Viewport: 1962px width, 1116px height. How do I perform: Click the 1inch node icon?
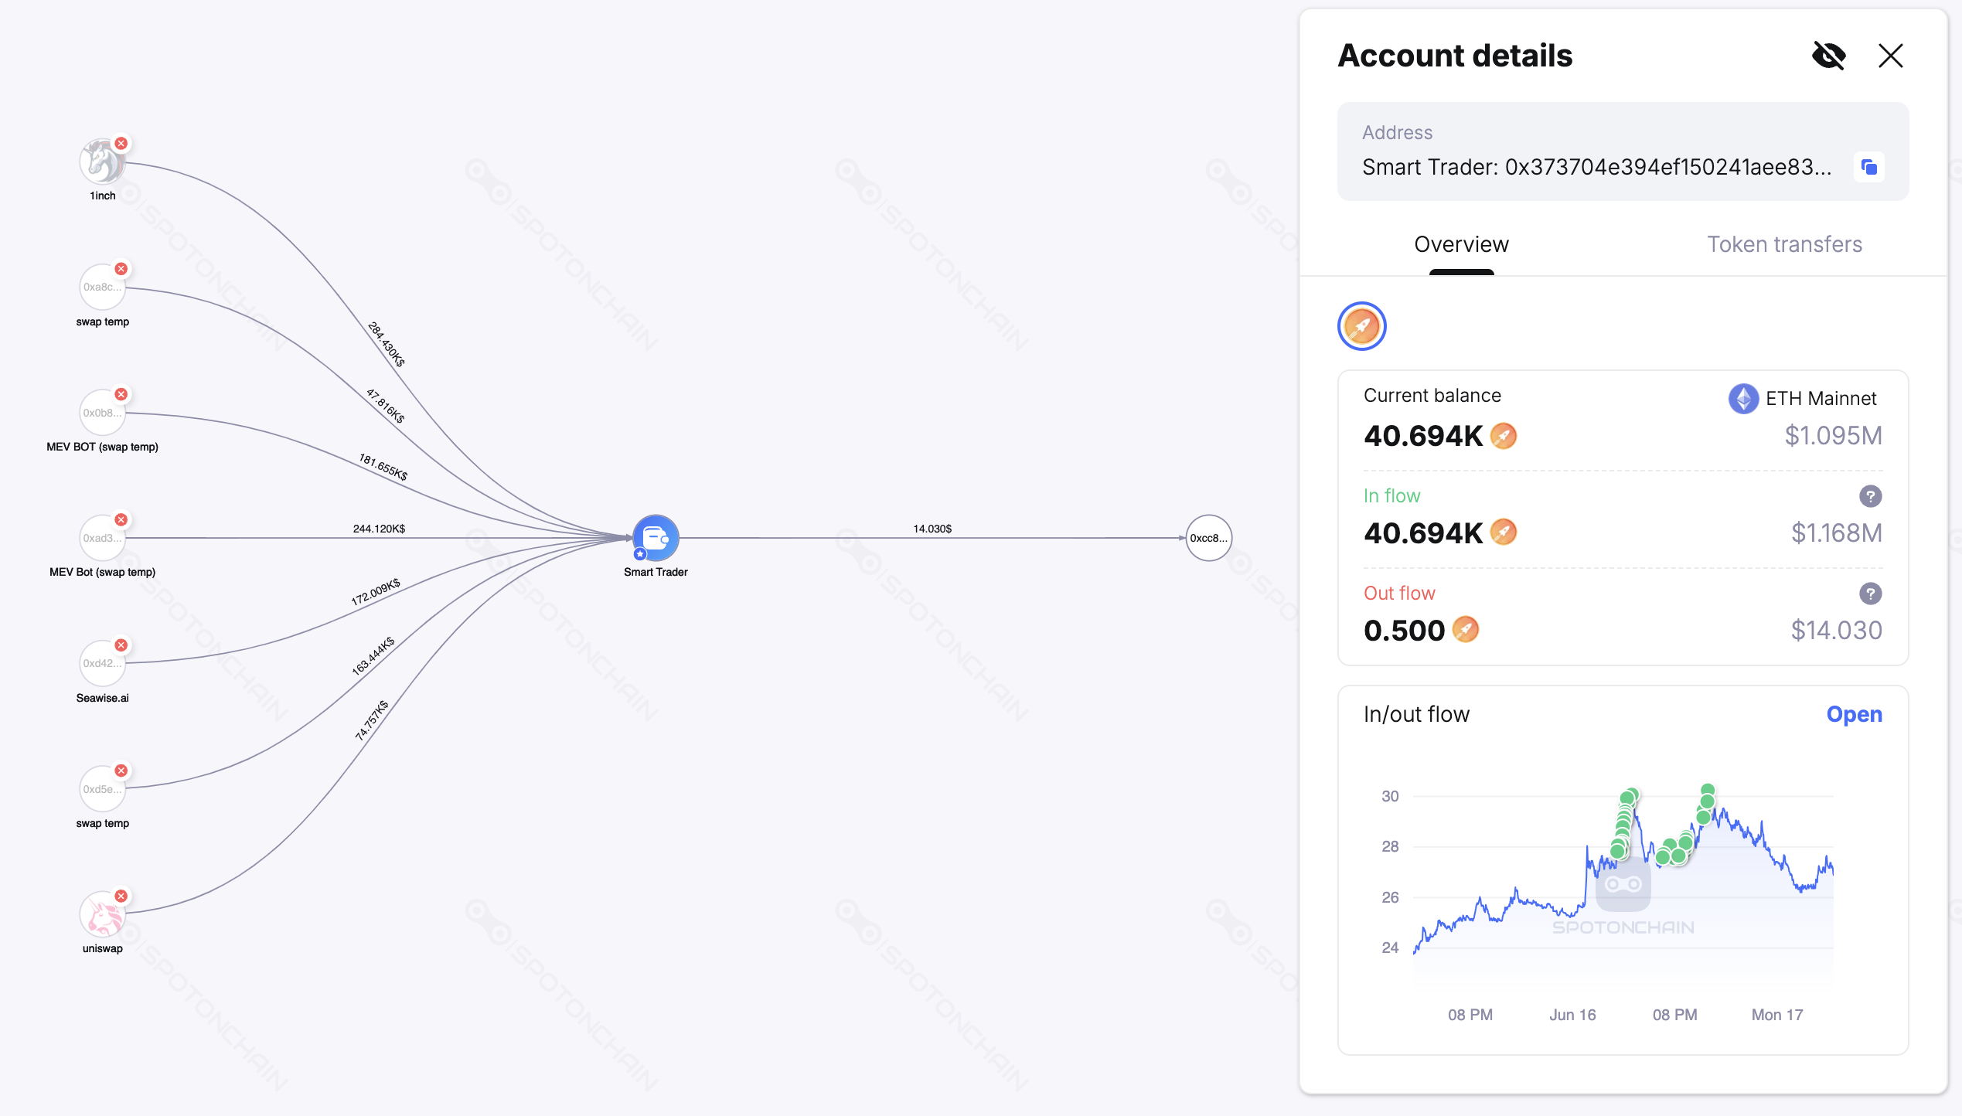tap(102, 162)
